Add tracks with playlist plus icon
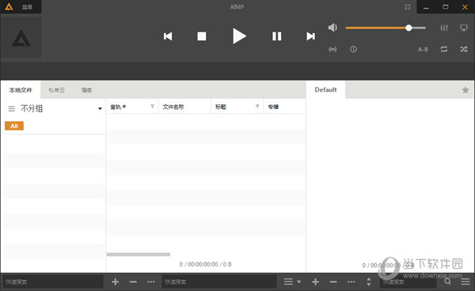 tap(315, 282)
